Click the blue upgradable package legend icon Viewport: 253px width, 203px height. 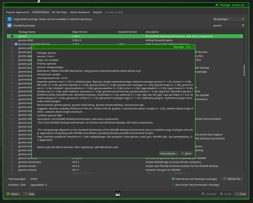[9, 19]
